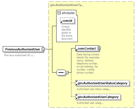The height and width of the screenshot is (109, 137).
Task: Select the PreviousAuthorizedUser element box
Action: 23,49
